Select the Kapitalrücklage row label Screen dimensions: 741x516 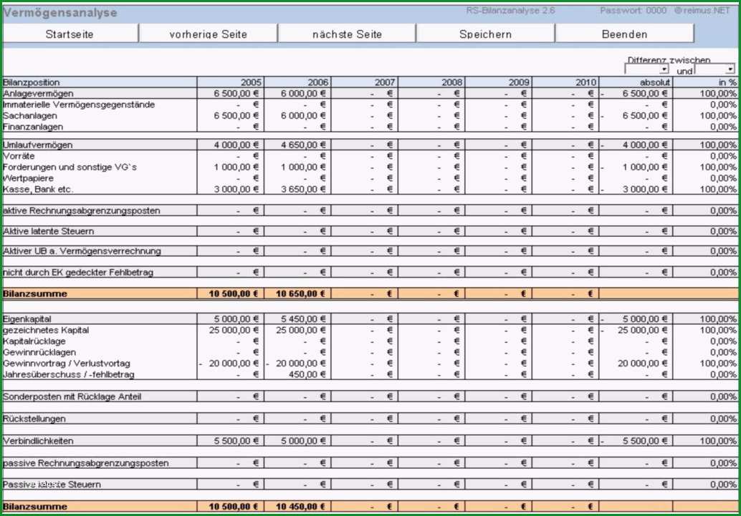coord(34,341)
